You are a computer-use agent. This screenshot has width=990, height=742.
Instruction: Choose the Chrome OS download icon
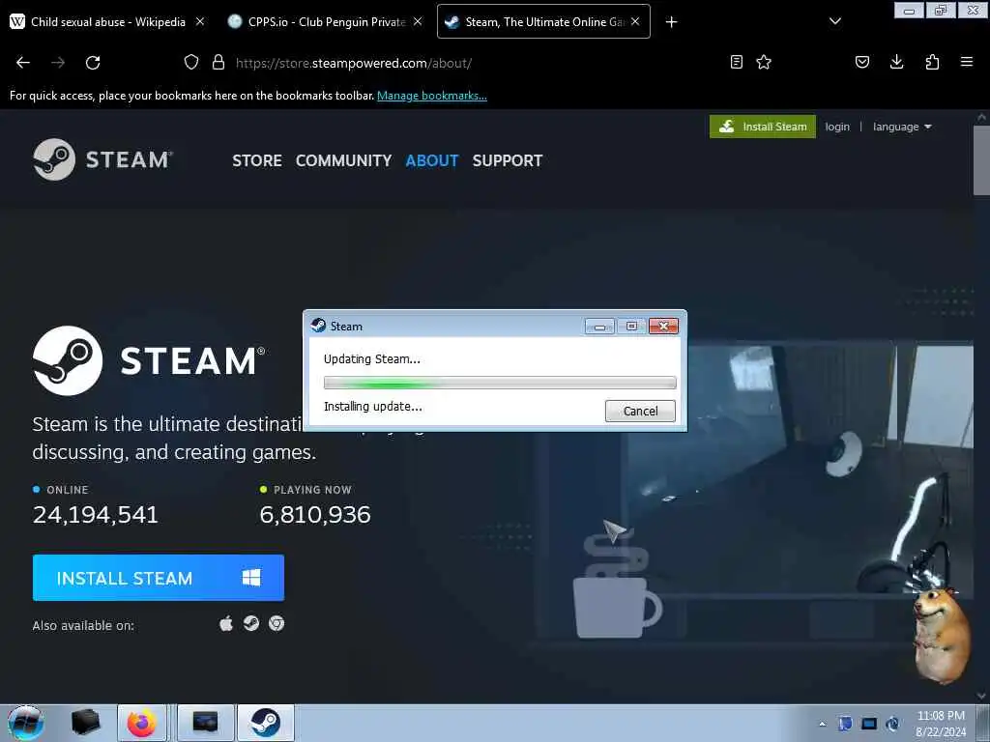(x=277, y=624)
